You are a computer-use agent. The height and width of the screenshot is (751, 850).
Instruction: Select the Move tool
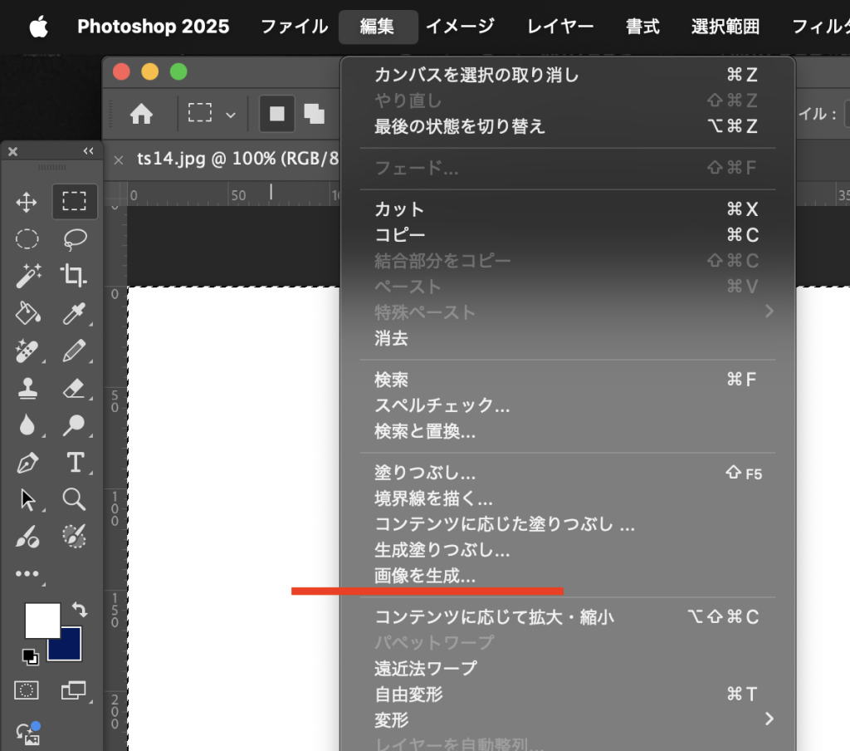tap(27, 202)
